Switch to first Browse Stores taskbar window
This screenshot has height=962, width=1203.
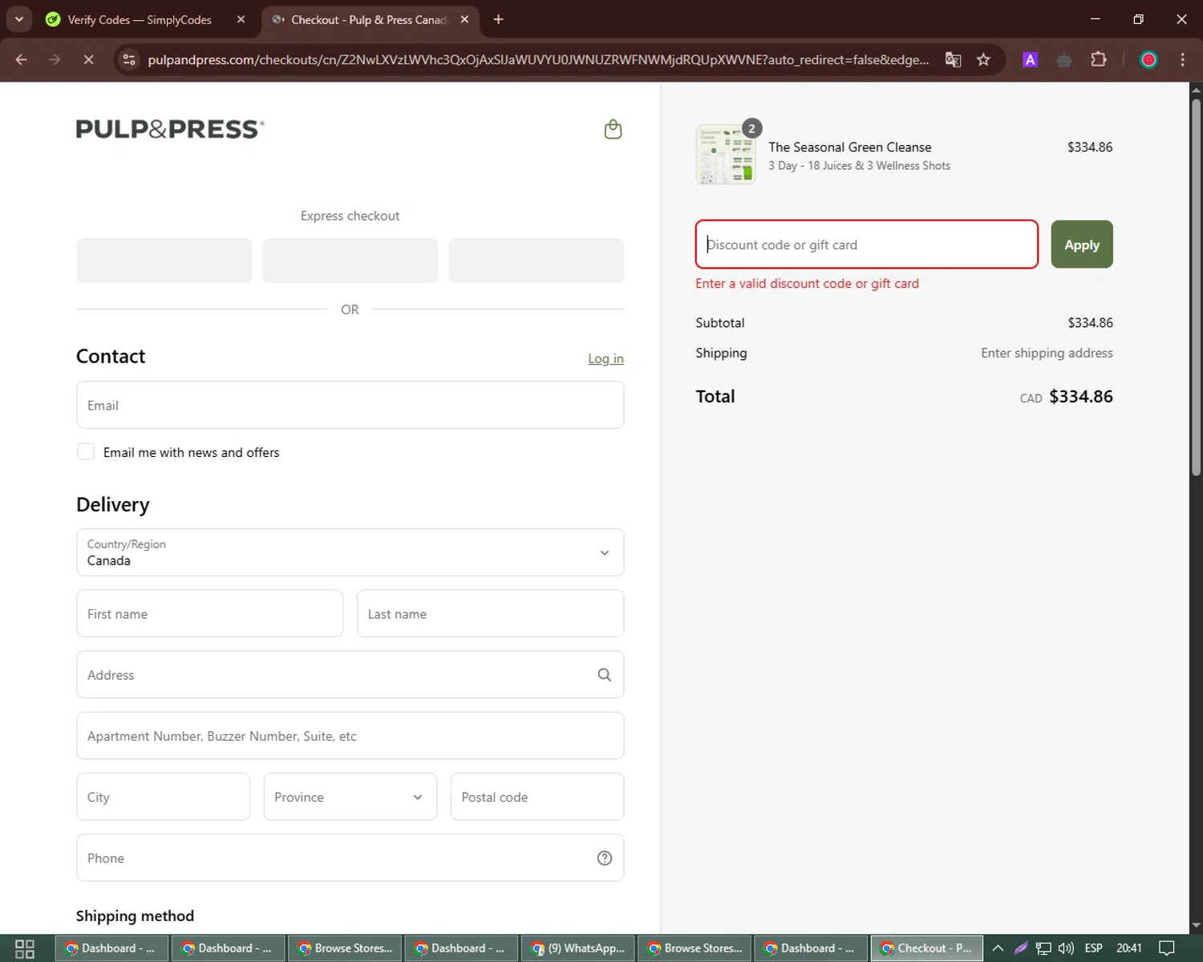(345, 948)
